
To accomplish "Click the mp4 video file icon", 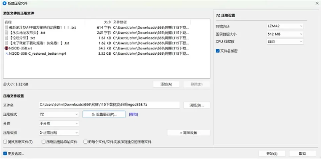I will pyautogui.click(x=6, y=54).
